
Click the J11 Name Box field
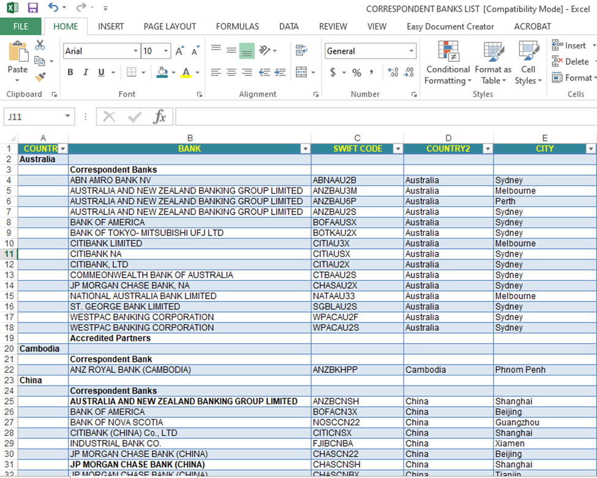click(x=33, y=116)
